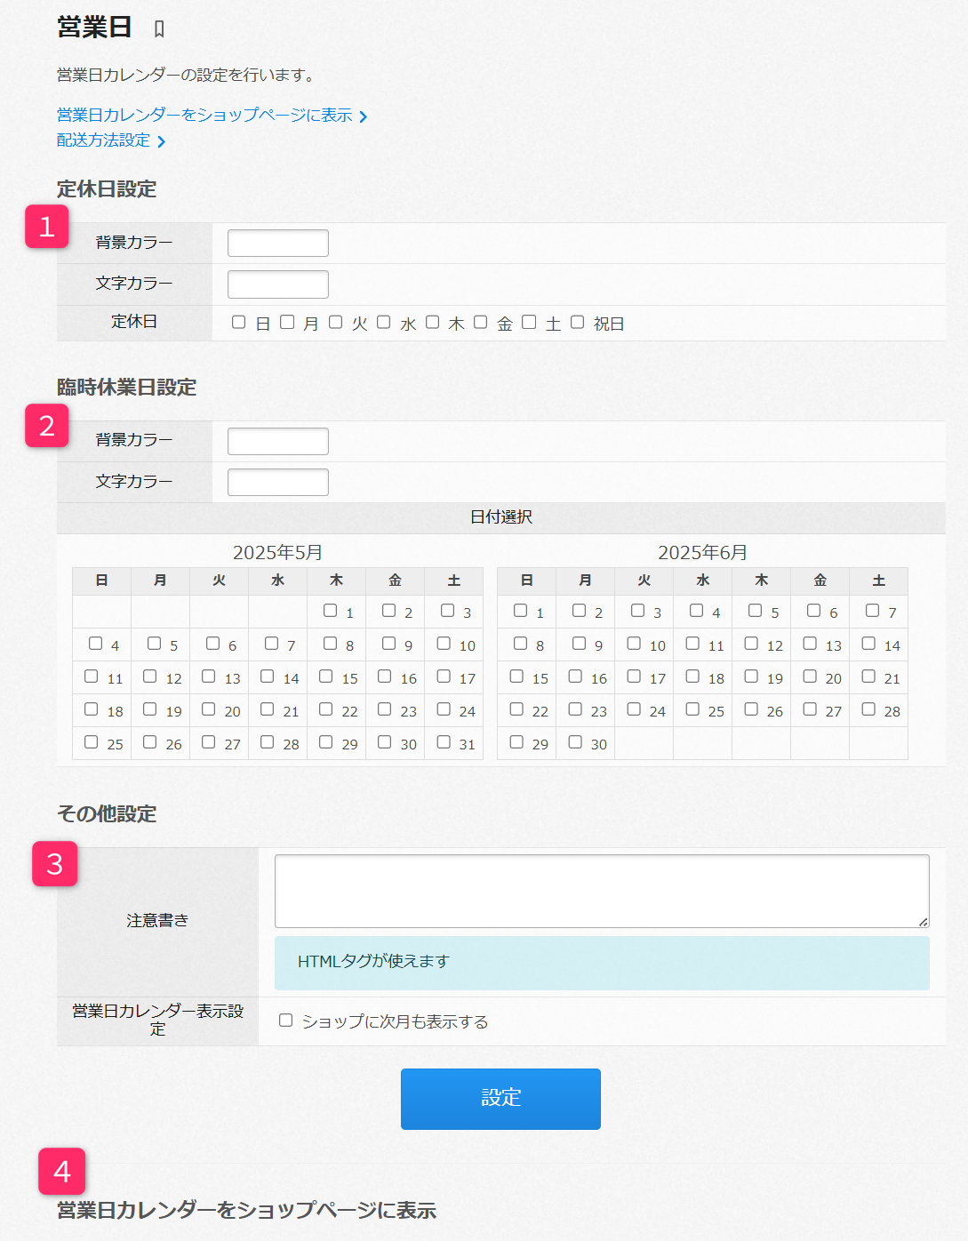
Task: Select May 15 as temporary closure
Action: pyautogui.click(x=326, y=677)
